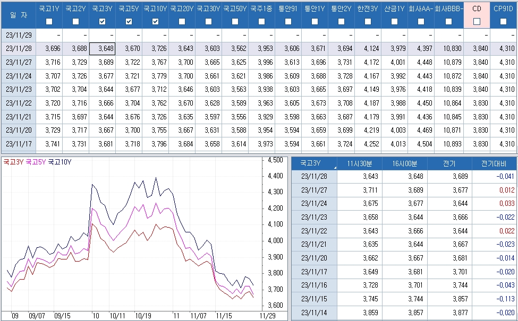Uncheck the 국고5Y column checkbox

pos(129,21)
